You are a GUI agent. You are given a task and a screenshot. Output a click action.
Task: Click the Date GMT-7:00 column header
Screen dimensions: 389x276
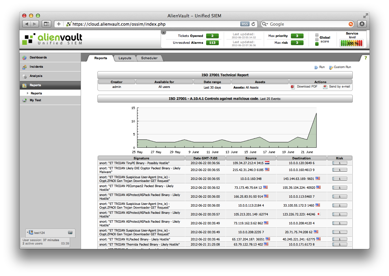click(205, 158)
